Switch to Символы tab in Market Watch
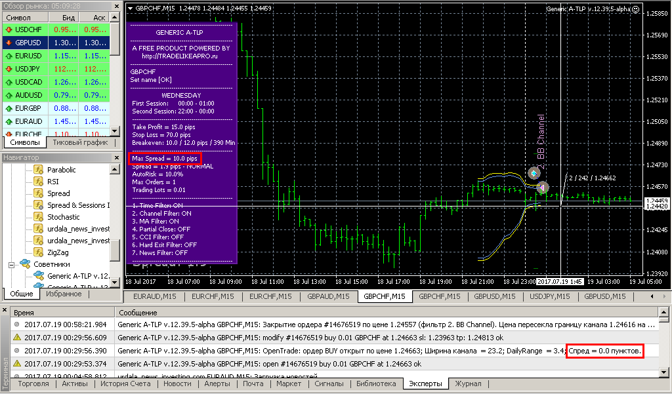 click(24, 143)
